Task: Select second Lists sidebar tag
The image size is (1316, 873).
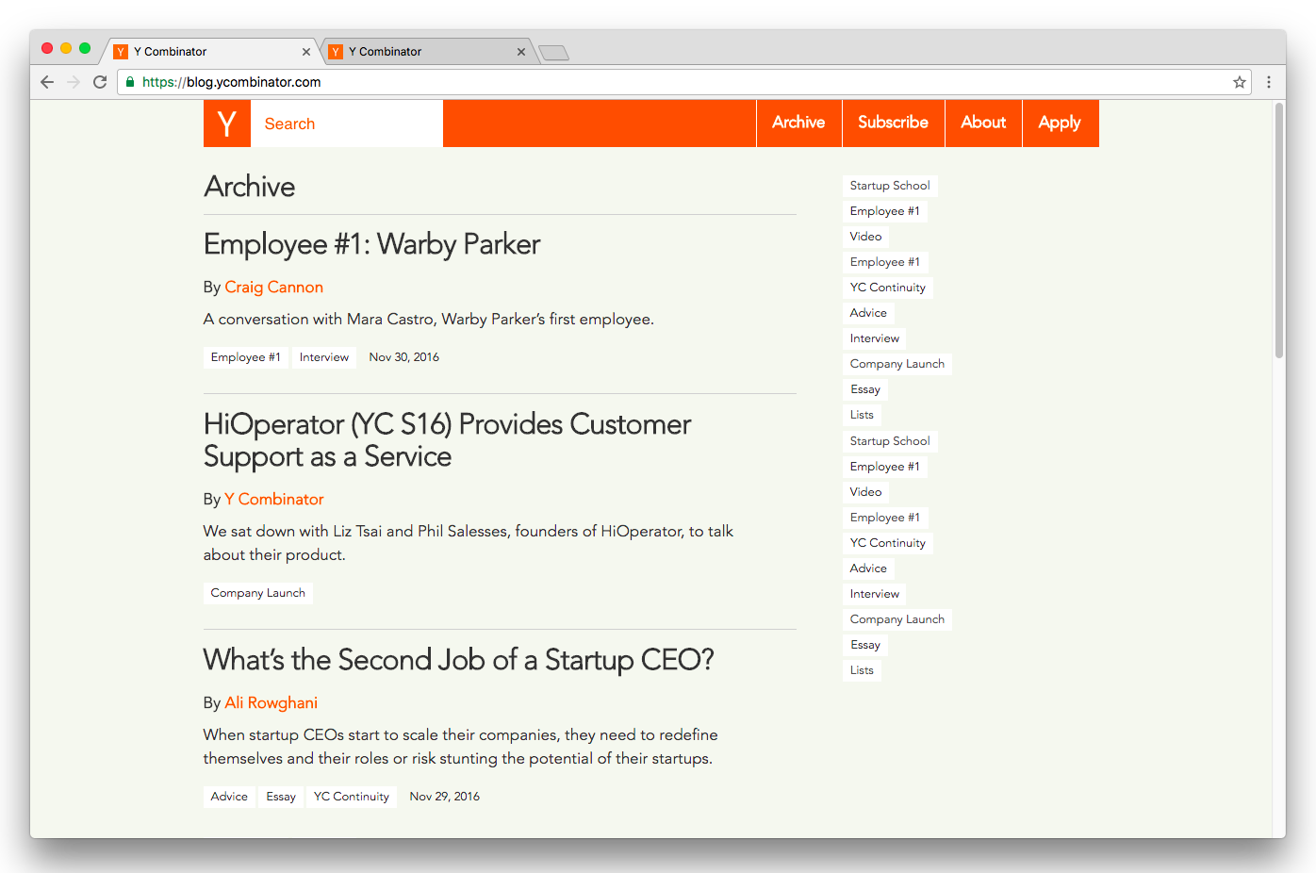Action: point(862,670)
